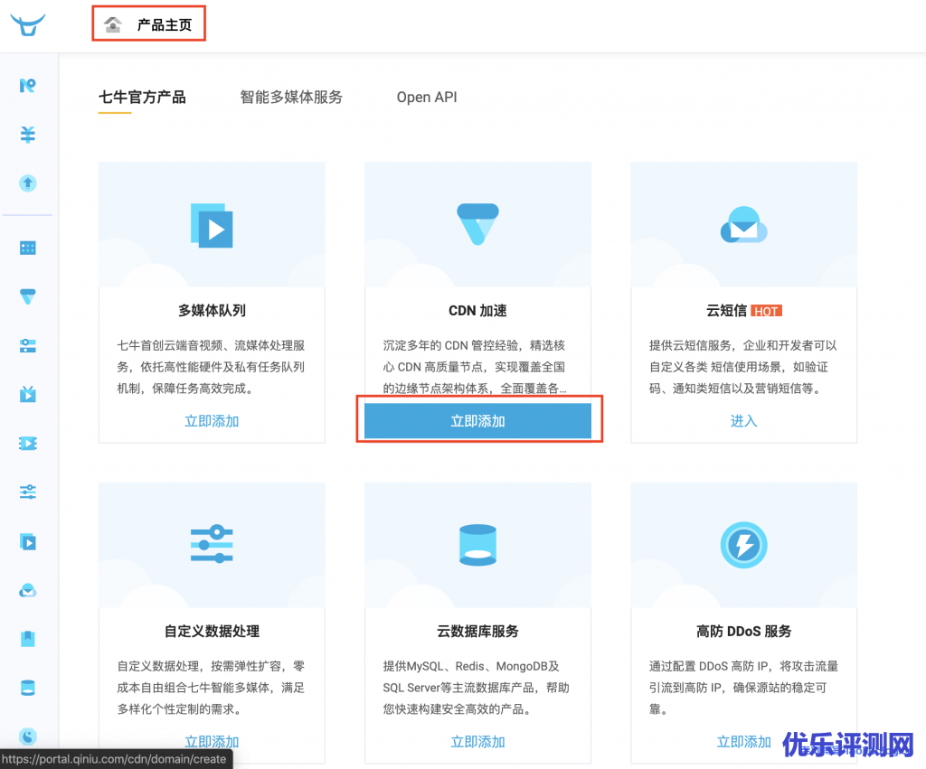Click 立即添加 under 高防 DDoS 服务
926x769 pixels.
pyautogui.click(x=744, y=742)
